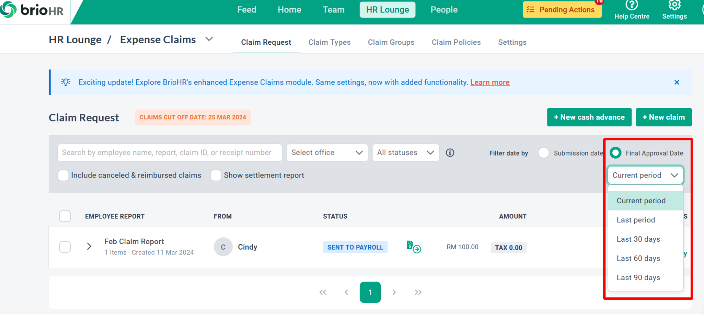The height and width of the screenshot is (316, 704).
Task: Click the TAX 0.00 badge
Action: [x=509, y=247]
